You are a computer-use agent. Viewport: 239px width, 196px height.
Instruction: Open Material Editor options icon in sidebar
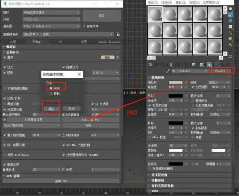[231, 45]
